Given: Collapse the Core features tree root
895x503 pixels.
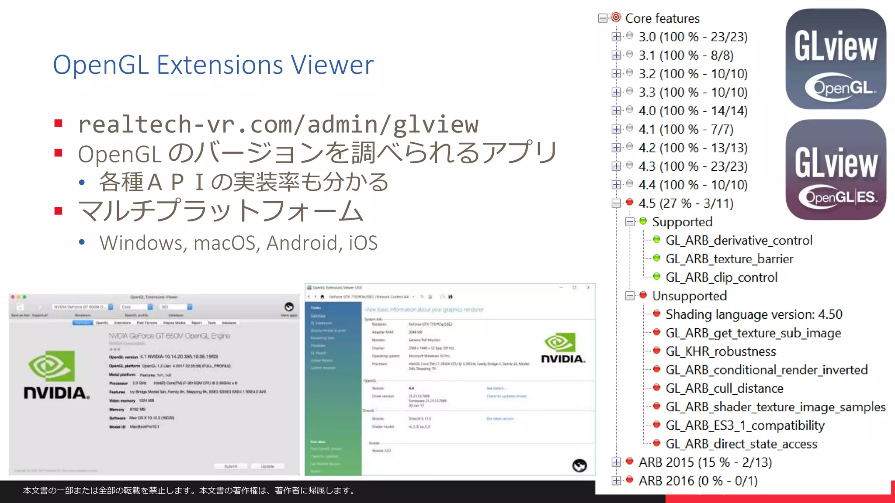Looking at the screenshot, I should [x=603, y=18].
